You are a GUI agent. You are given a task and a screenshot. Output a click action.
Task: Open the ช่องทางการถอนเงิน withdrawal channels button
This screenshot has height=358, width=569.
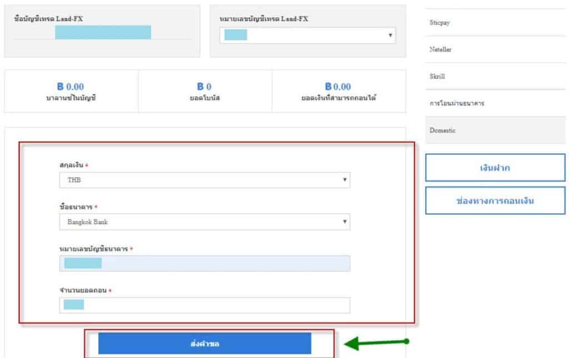coord(495,201)
